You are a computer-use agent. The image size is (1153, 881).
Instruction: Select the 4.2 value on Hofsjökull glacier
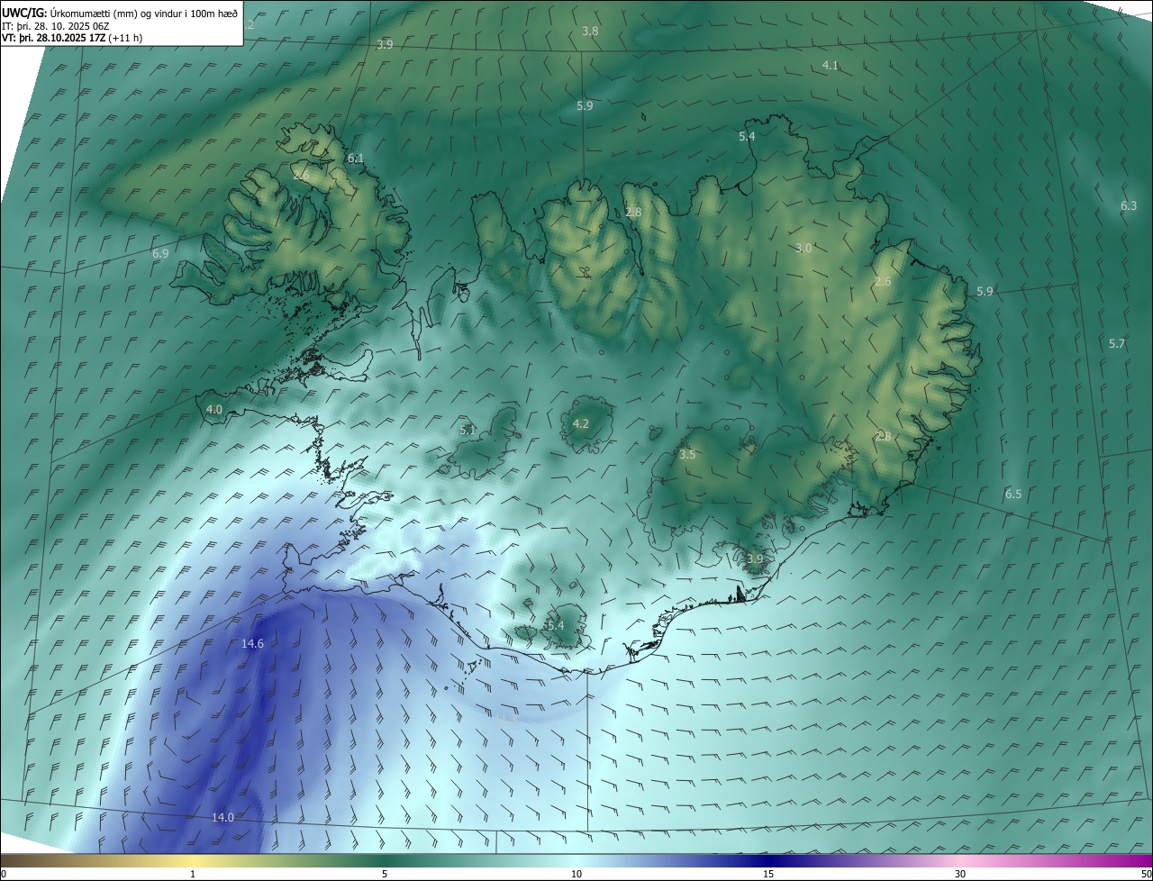(581, 424)
